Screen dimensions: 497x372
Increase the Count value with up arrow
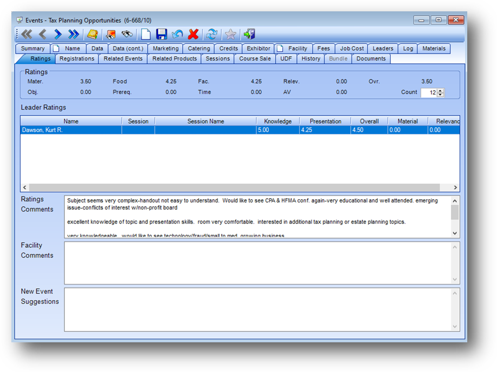[x=440, y=91]
